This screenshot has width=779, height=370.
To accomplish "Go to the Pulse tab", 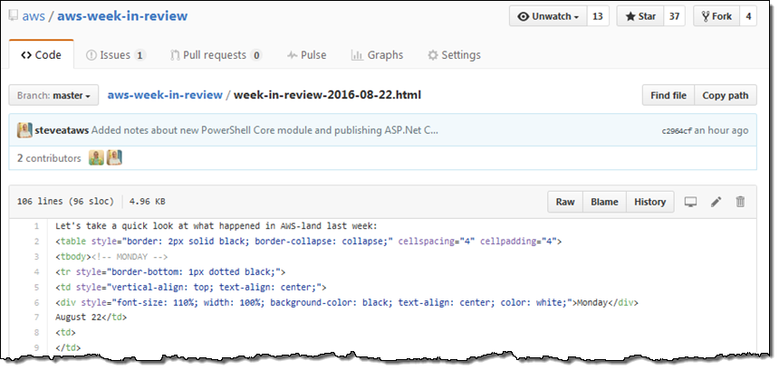I will [306, 55].
